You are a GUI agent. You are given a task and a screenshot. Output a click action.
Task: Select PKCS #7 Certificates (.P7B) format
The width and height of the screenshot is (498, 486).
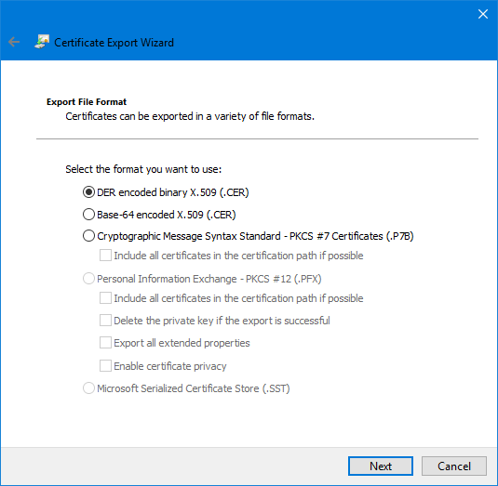click(x=88, y=236)
